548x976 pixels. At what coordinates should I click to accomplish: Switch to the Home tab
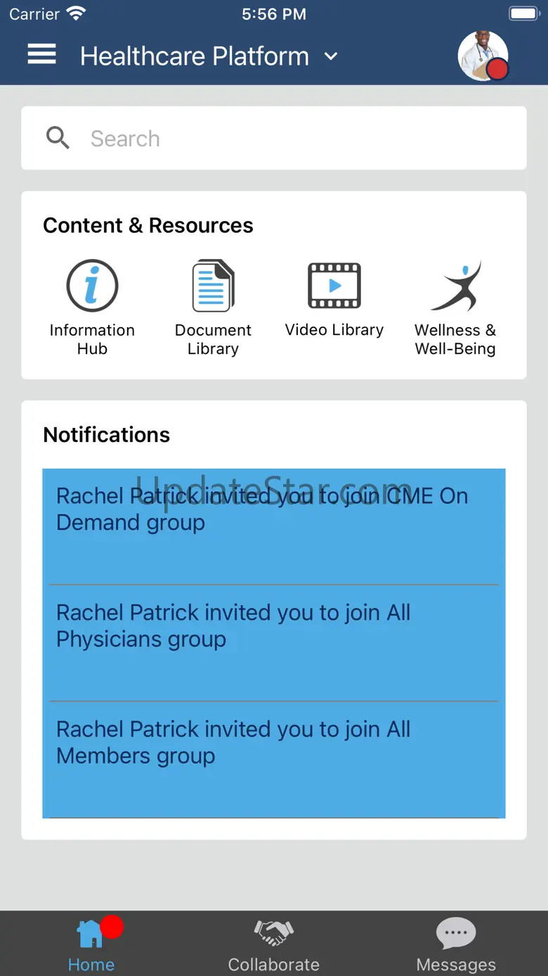pos(91,944)
